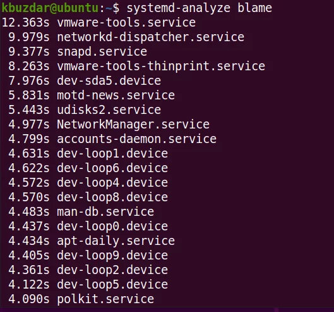Image resolution: width=334 pixels, height=312 pixels.
Task: Click the dev-loop0.device entry
Action: [x=112, y=226]
